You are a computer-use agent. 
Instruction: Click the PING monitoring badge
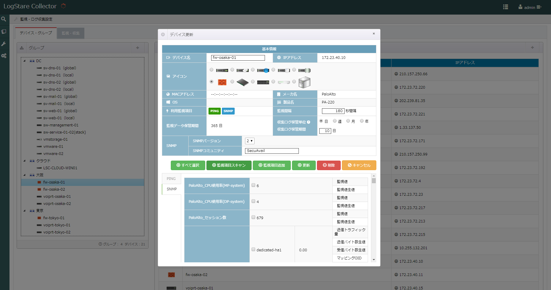coord(214,111)
